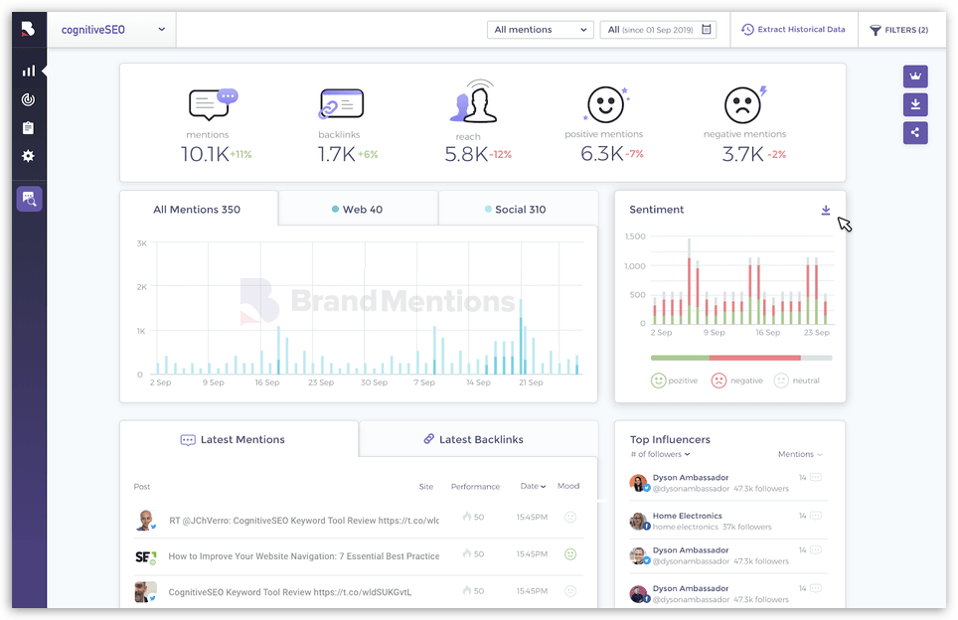Screen dimensions: 958x620
Task: Download the Sentiment chart data
Action: click(x=825, y=210)
